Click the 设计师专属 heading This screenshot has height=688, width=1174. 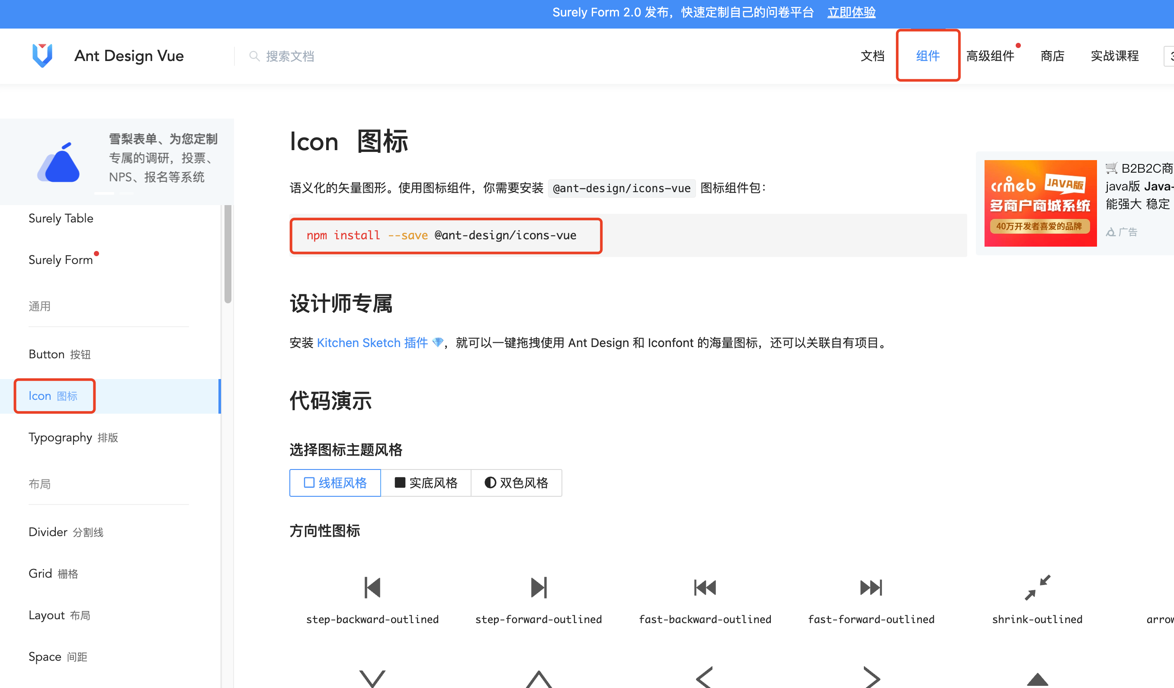tap(341, 303)
